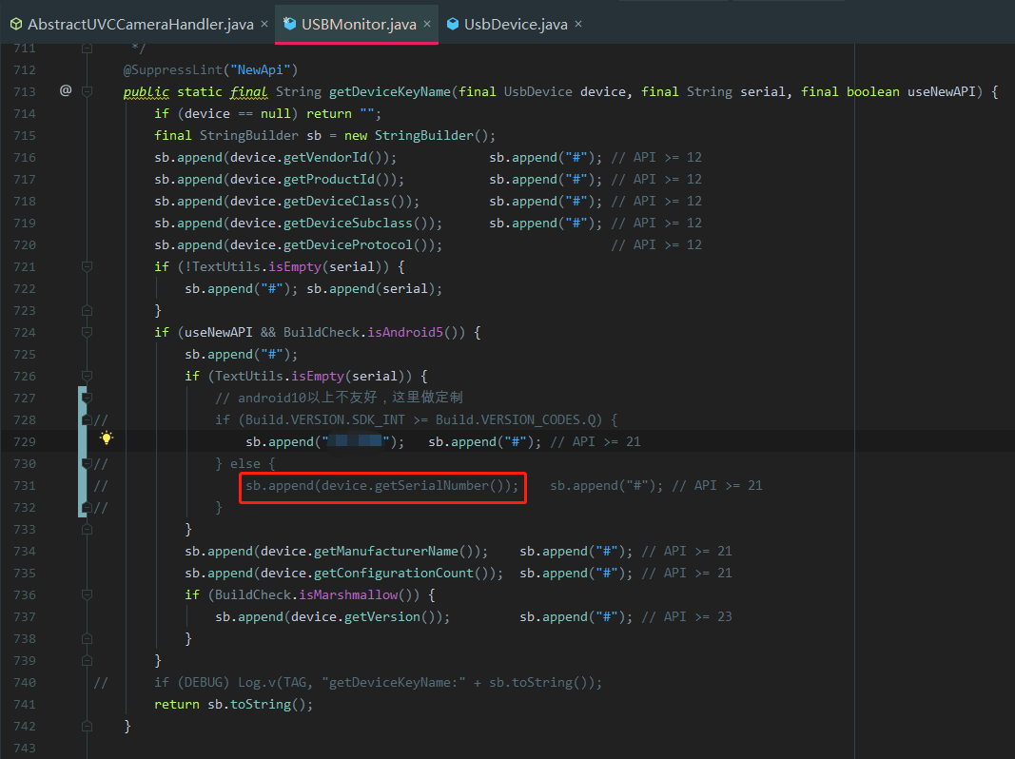Click fold end marker at line 733

(87, 529)
